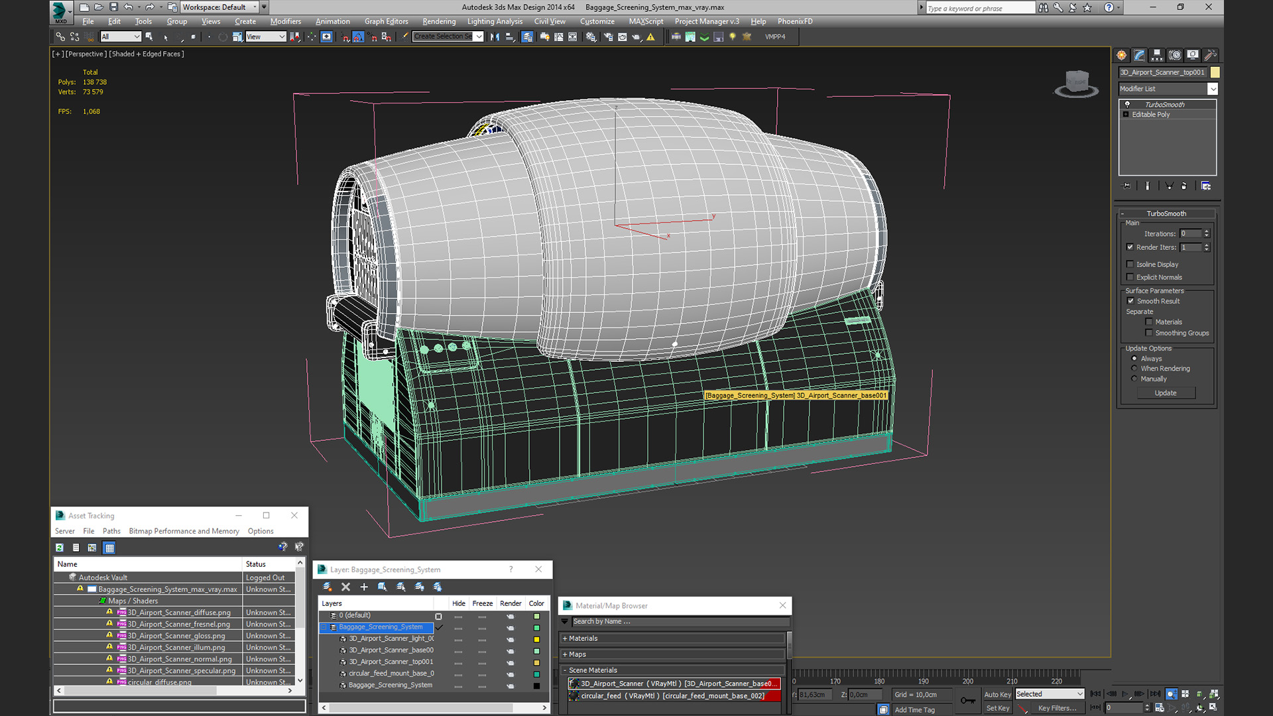Toggle TurboSmooth modifier lightbulb visibility
The width and height of the screenshot is (1273, 716).
[1126, 105]
